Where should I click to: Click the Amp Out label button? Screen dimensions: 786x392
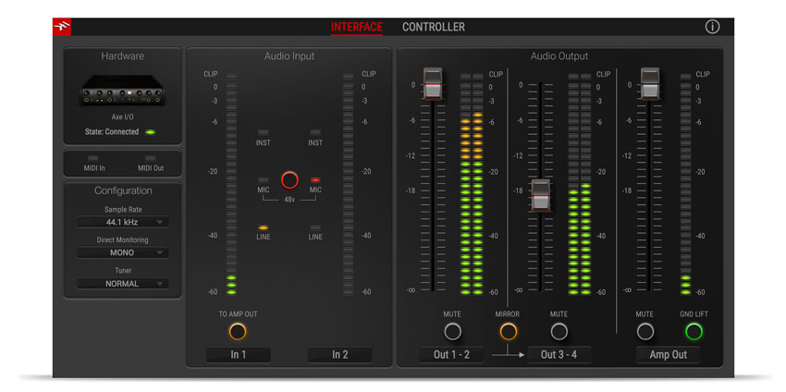[669, 354]
